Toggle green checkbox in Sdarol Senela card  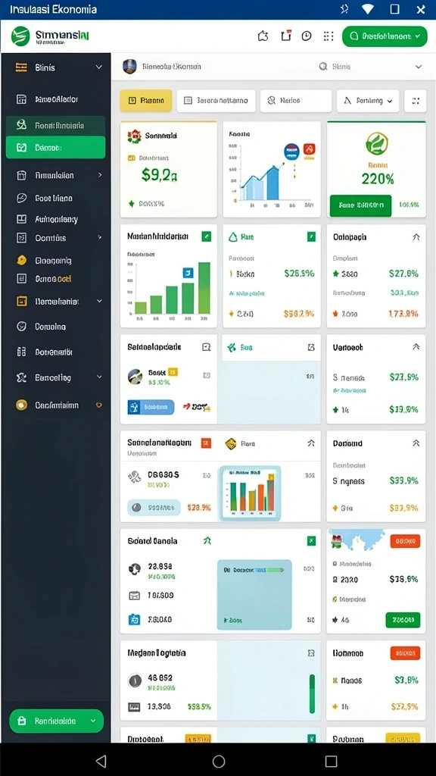pyautogui.click(x=311, y=541)
